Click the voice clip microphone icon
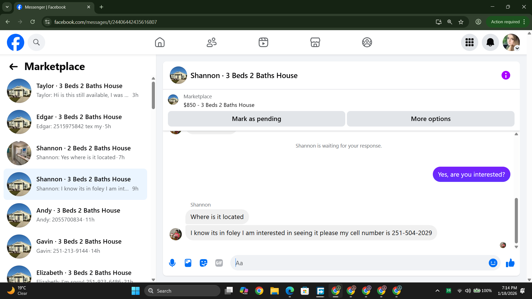Viewport: 532px width, 299px height. click(172, 263)
